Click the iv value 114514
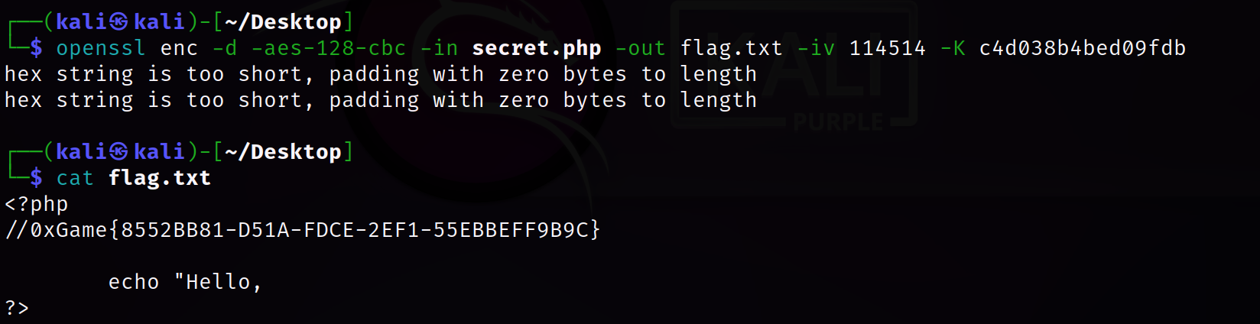Screen dimensions: 1260x324 click(x=888, y=49)
